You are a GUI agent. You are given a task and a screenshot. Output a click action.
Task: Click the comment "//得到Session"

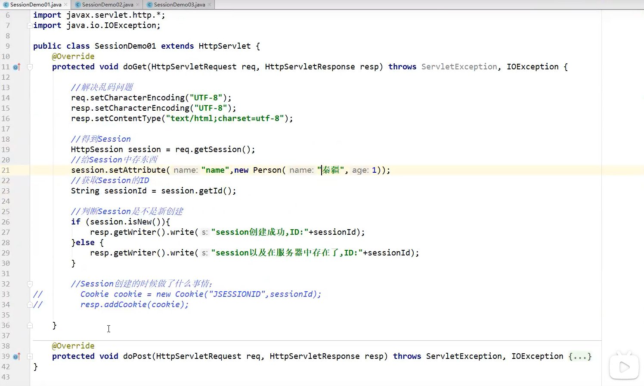[x=101, y=139]
